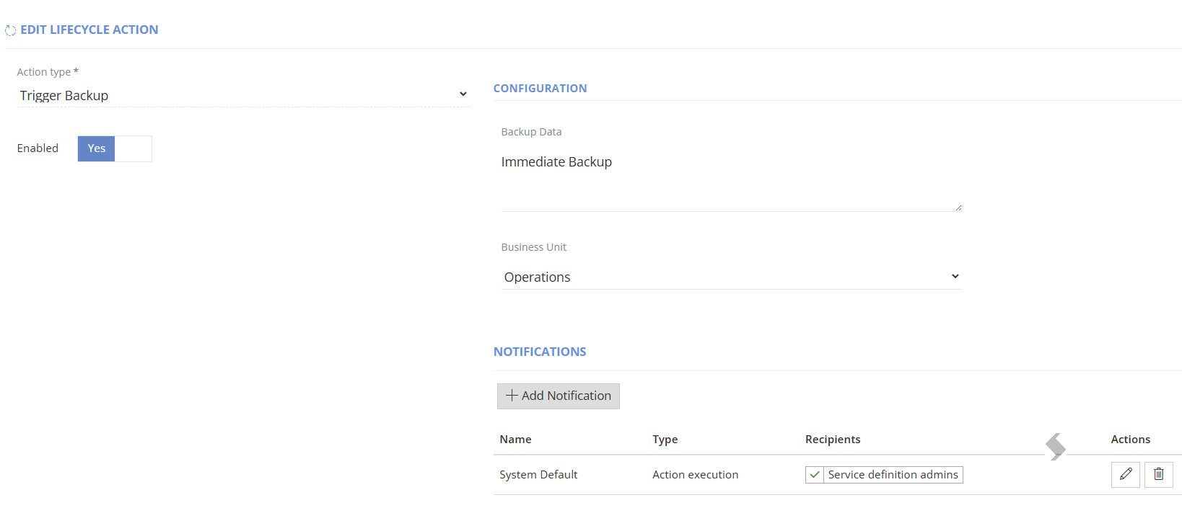Click the Notifications section heading
The height and width of the screenshot is (508, 1182).
click(540, 352)
